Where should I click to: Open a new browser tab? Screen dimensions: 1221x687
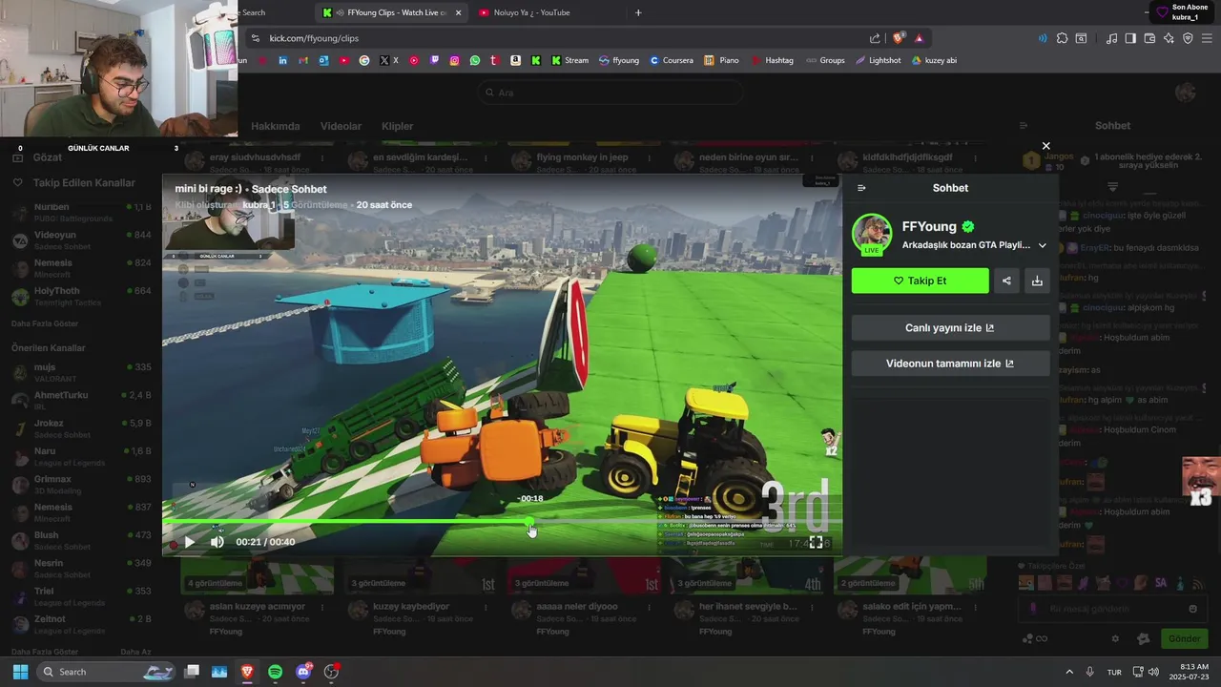(x=638, y=12)
